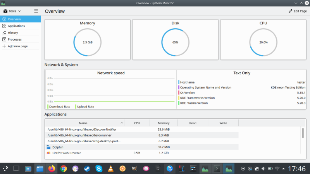Sort the table by CPU column

click(x=137, y=123)
